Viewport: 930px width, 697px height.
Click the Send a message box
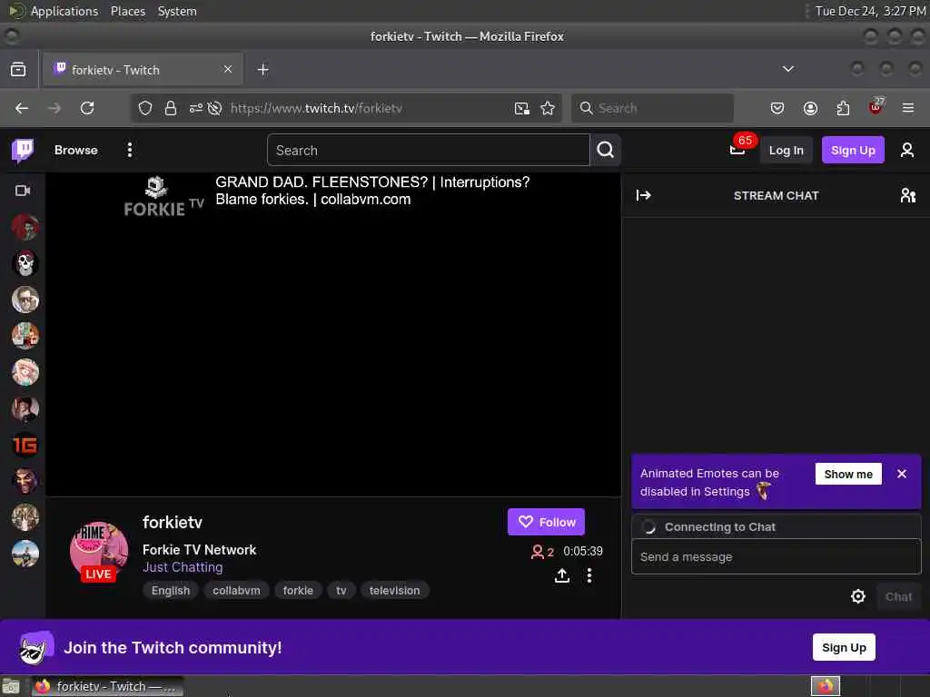click(x=776, y=556)
